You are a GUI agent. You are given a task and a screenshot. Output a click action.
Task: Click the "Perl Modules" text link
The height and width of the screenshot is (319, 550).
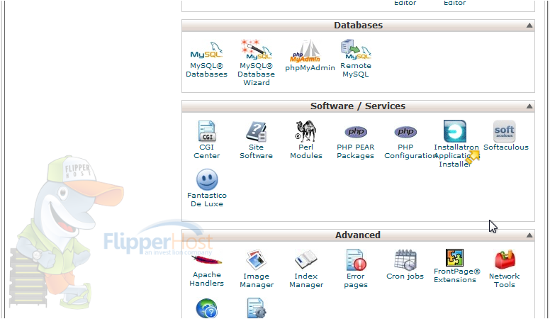306,151
